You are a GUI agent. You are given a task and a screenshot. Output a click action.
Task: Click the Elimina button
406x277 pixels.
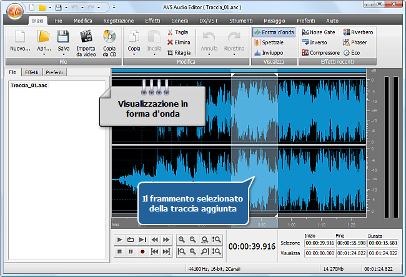(x=178, y=42)
